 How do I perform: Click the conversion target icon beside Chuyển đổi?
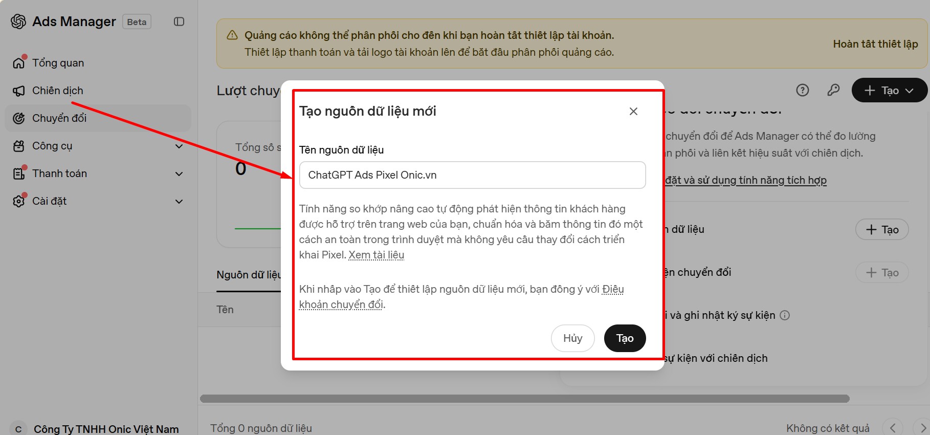pyautogui.click(x=19, y=118)
